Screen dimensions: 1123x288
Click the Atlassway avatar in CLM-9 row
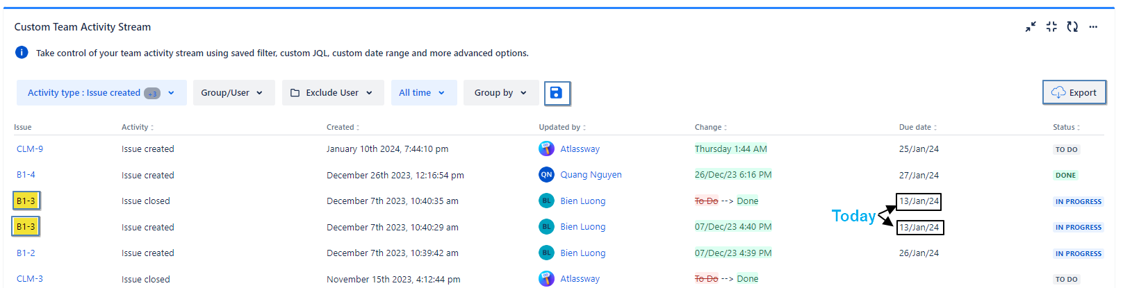pos(546,149)
